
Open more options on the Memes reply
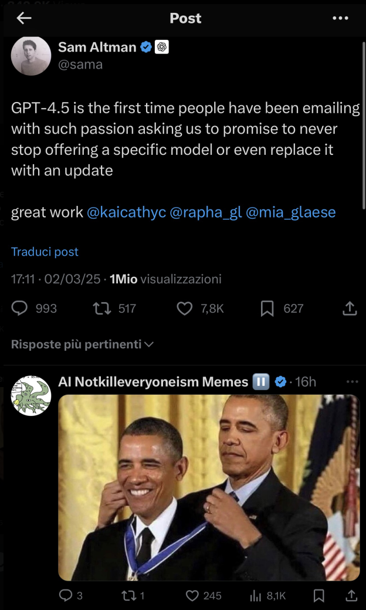(x=352, y=382)
